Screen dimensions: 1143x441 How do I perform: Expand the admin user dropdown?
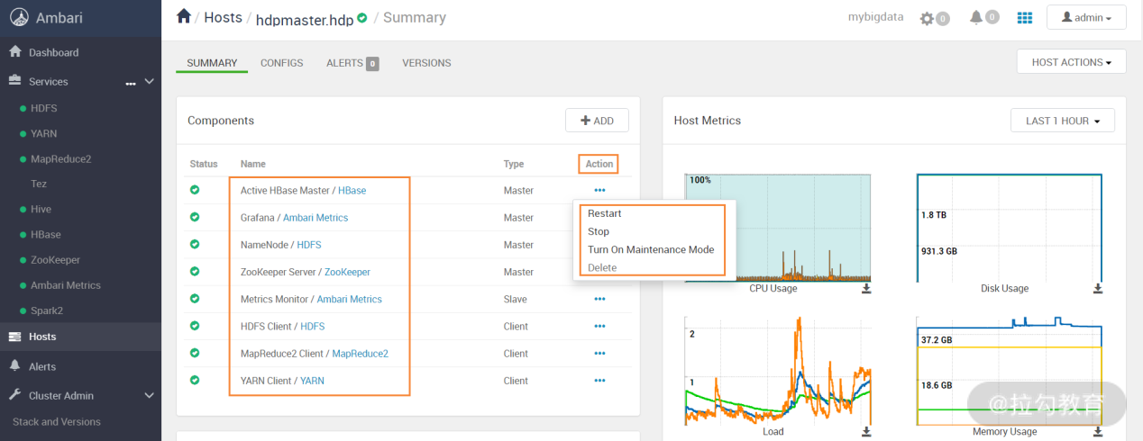1085,17
